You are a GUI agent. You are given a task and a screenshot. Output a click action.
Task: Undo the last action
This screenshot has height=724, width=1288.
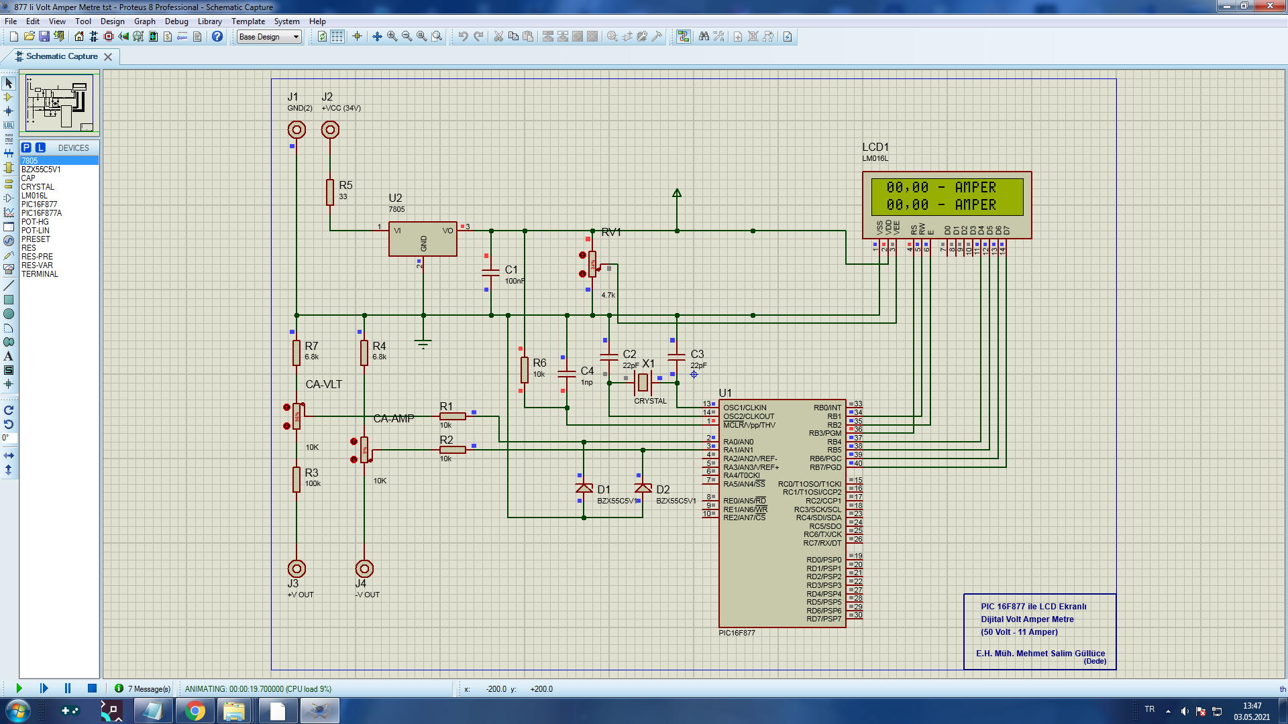(x=463, y=37)
